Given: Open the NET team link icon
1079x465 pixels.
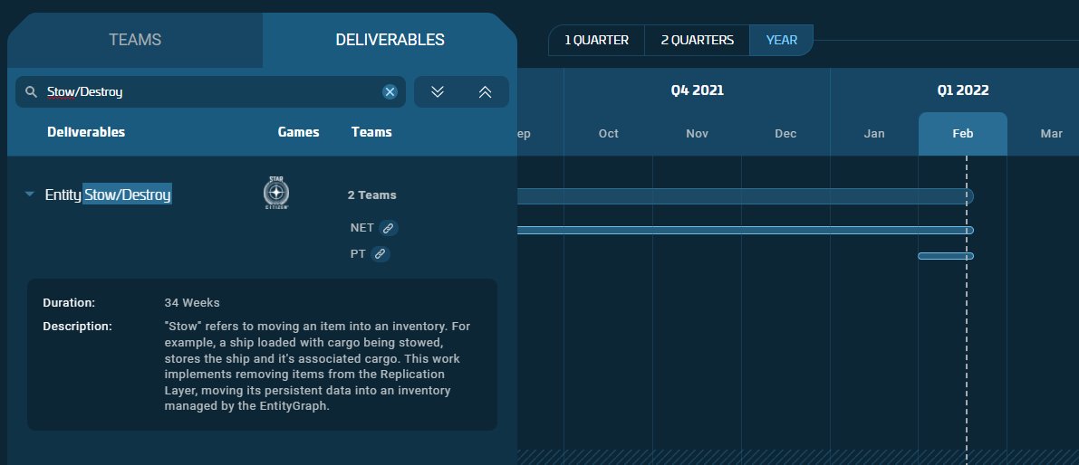Looking at the screenshot, I should [x=388, y=228].
